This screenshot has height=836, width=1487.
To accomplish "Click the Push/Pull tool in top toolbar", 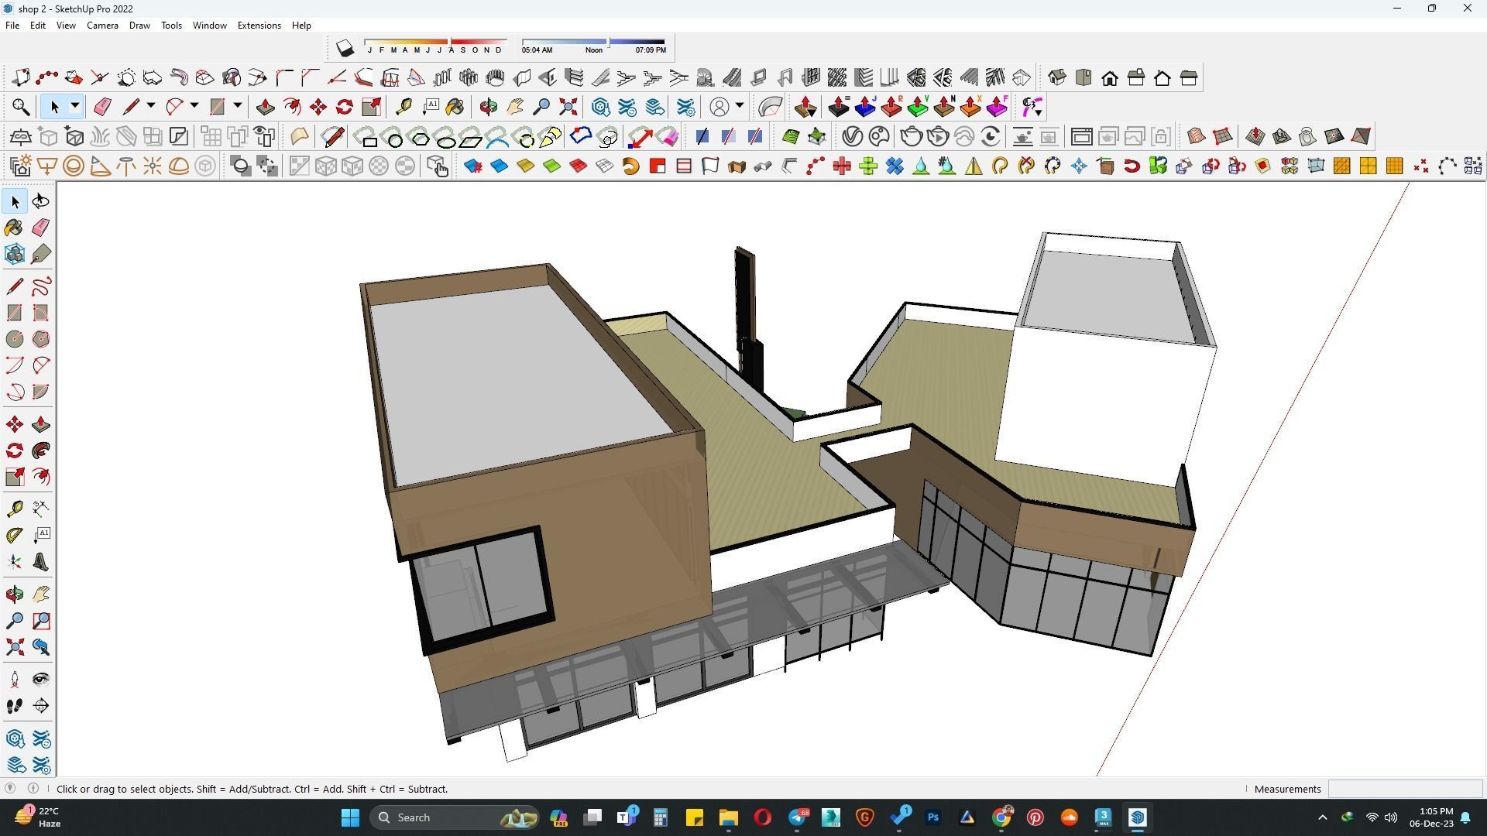I will click(266, 107).
